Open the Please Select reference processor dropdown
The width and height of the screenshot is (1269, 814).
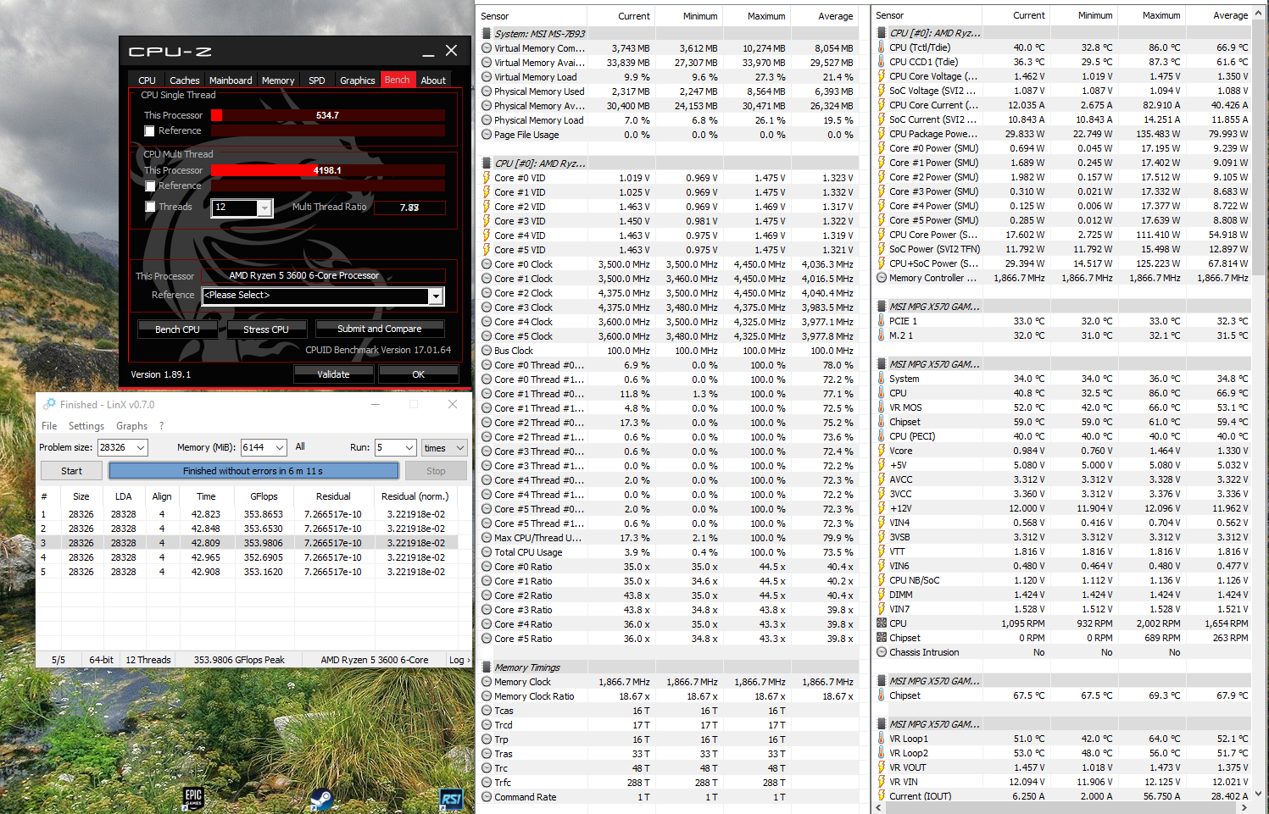click(436, 296)
